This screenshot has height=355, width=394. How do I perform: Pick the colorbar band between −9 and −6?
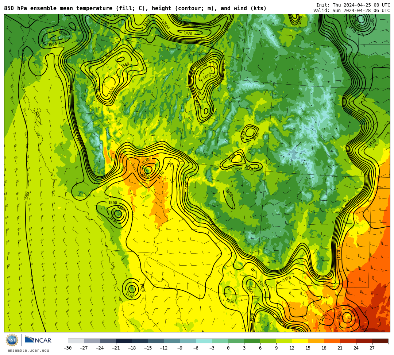pyautogui.click(x=188, y=341)
